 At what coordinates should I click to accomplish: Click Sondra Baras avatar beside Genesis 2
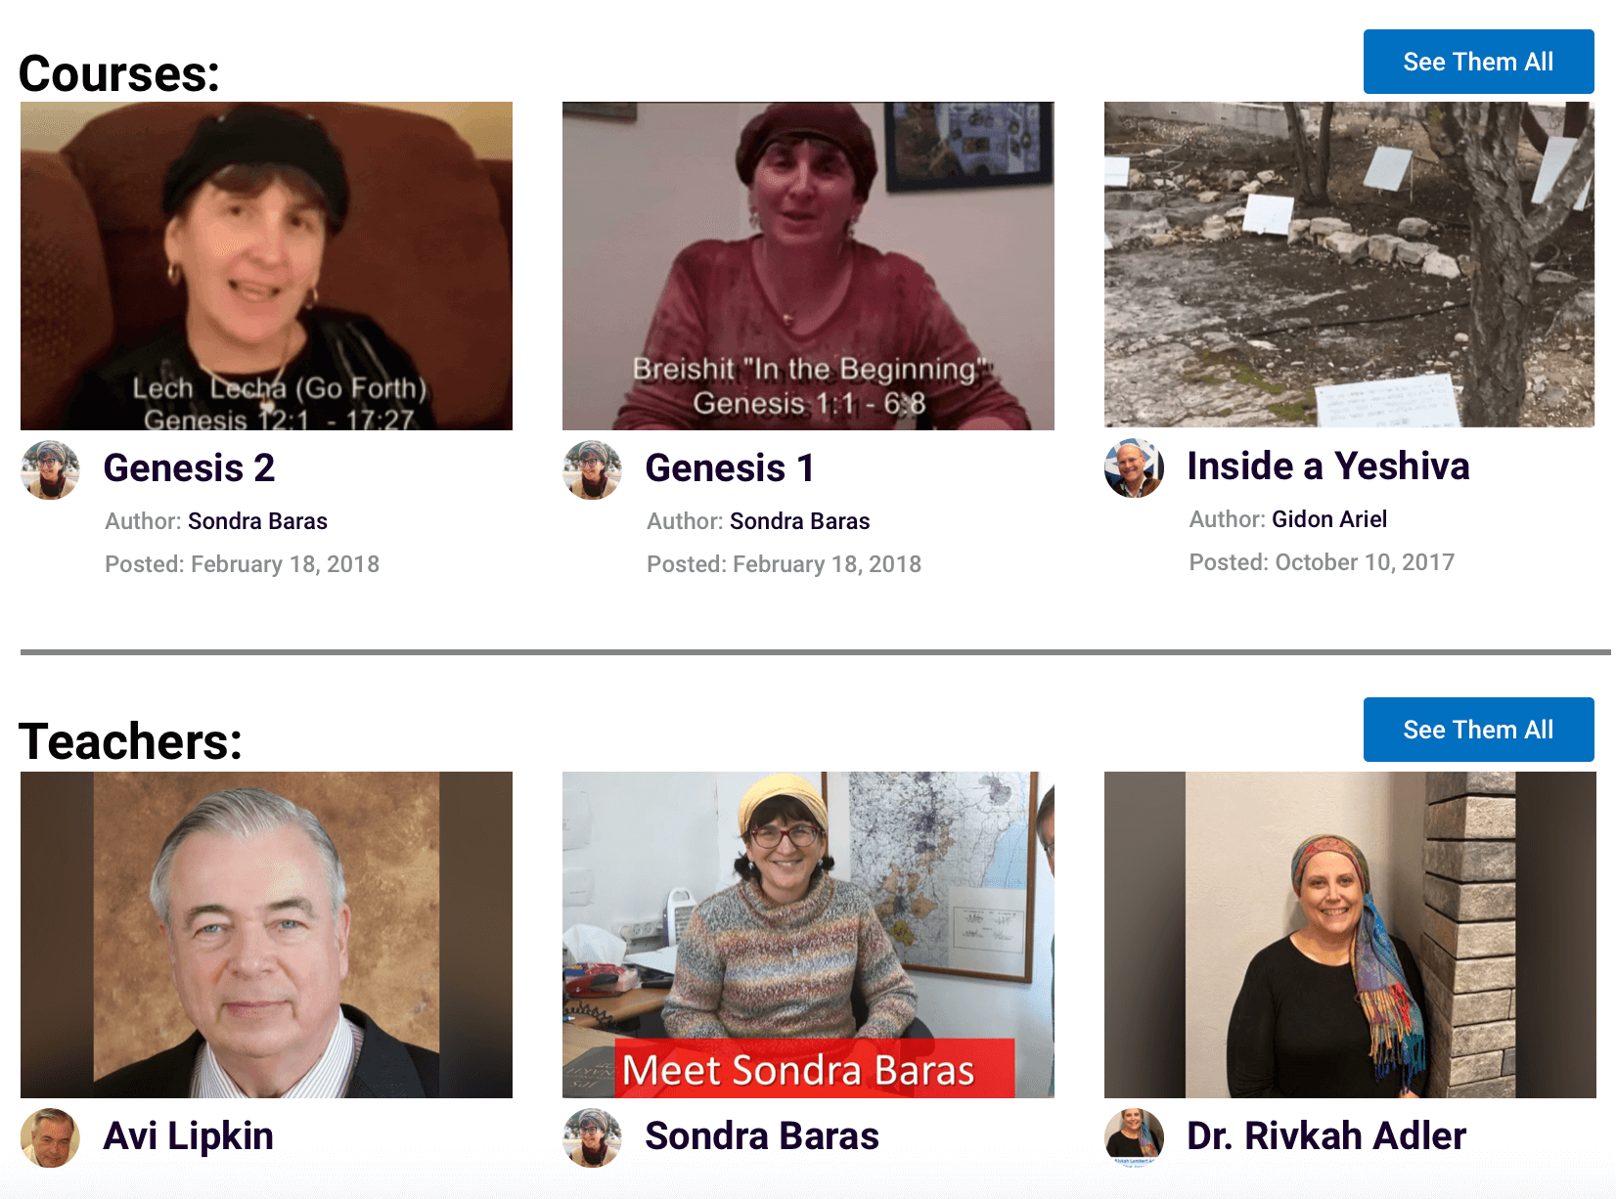tap(50, 470)
